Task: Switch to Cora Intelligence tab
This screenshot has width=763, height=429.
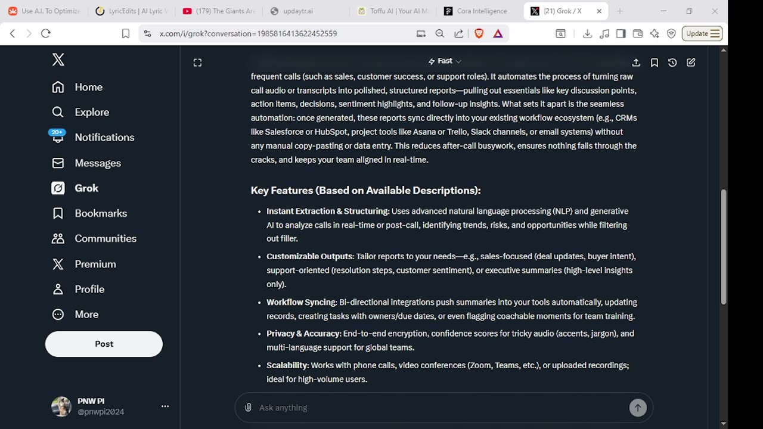Action: 480,11
